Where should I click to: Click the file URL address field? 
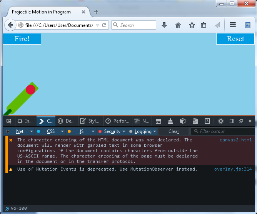tap(59, 25)
